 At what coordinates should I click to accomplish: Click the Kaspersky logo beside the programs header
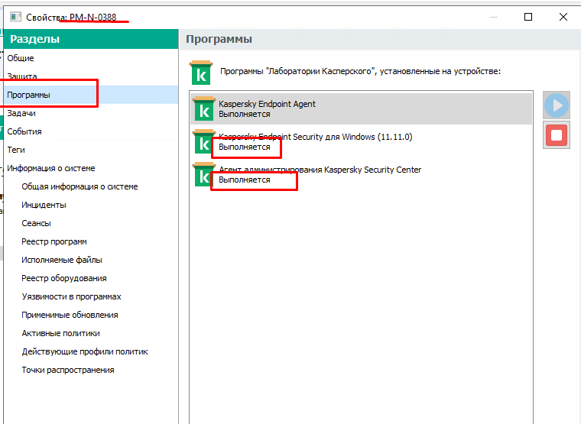[201, 73]
